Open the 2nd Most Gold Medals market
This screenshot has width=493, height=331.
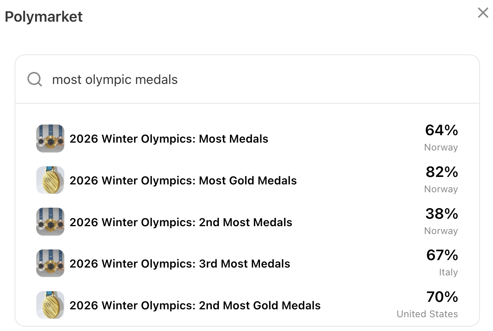(195, 305)
